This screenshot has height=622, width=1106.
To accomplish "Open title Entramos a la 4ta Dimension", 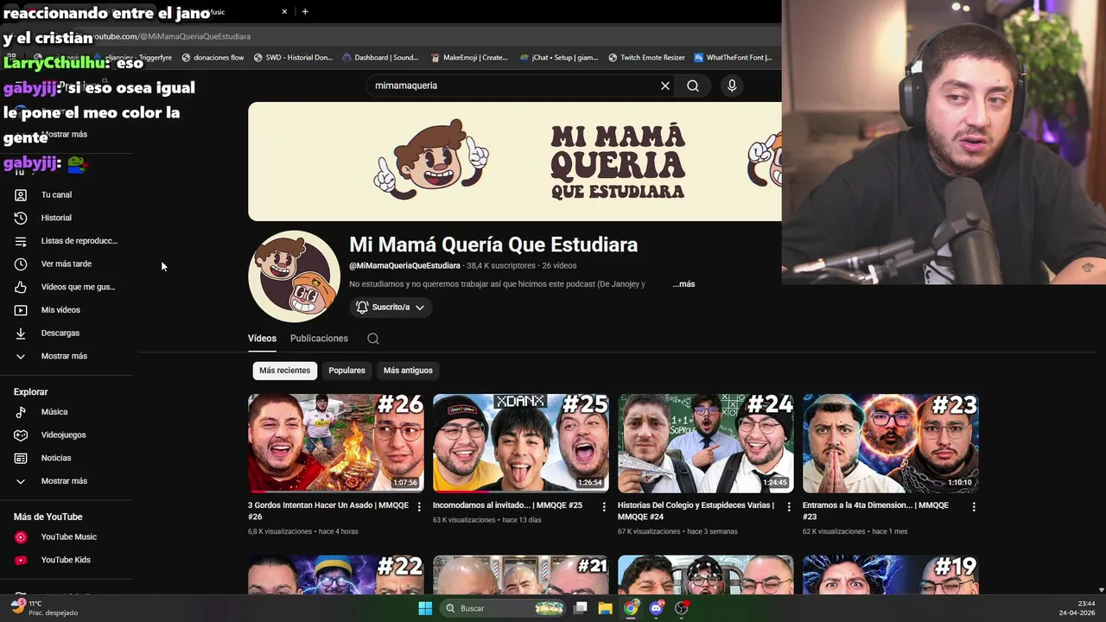I will [x=875, y=511].
